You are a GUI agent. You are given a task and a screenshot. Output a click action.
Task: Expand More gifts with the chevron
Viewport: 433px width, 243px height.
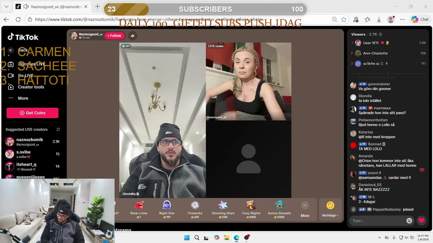305,205
